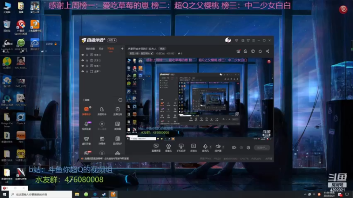Open the funnel dropdown in title bar
This screenshot has width=353, height=198.
pyautogui.click(x=248, y=40)
